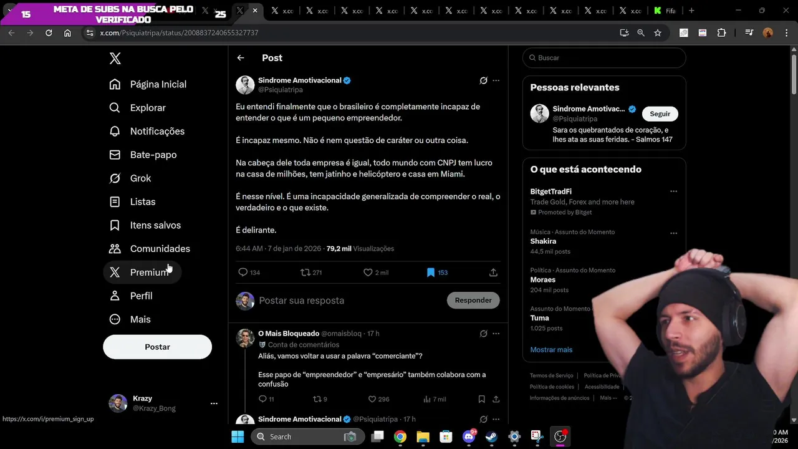Click the Grok icon on main post
Viewport: 798px width, 449px height.
(483, 80)
